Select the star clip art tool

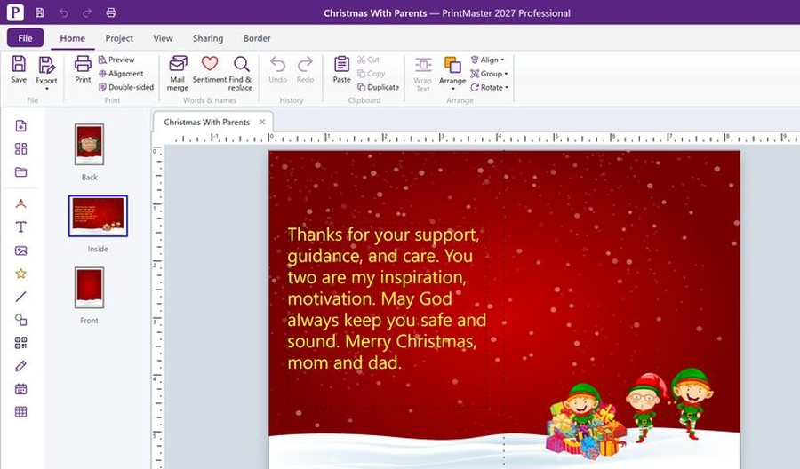(x=21, y=274)
